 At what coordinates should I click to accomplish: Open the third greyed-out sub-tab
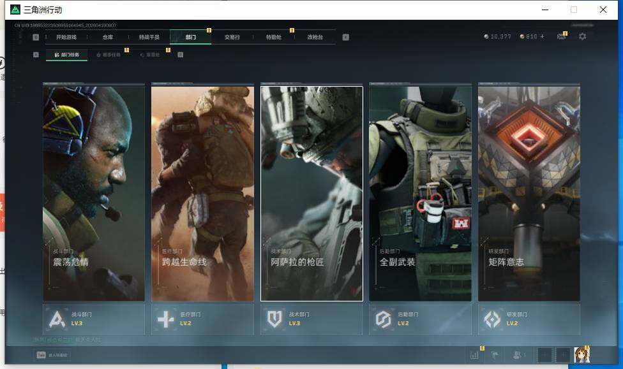point(150,55)
